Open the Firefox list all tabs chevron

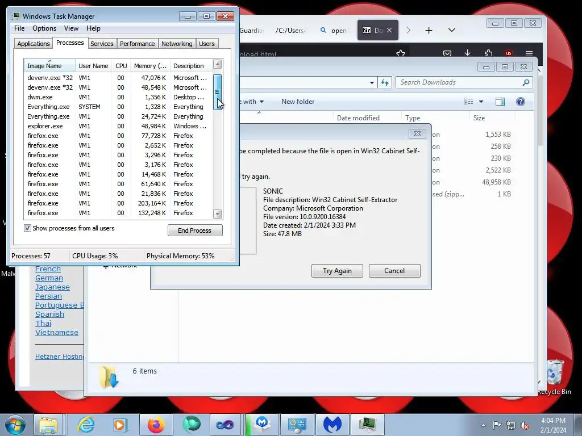pyautogui.click(x=452, y=30)
